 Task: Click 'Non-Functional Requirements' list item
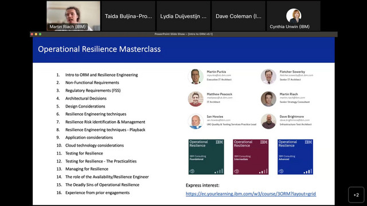pyautogui.click(x=92, y=82)
